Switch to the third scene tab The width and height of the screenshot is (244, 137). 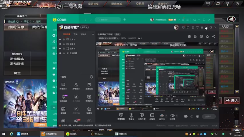[83, 34]
